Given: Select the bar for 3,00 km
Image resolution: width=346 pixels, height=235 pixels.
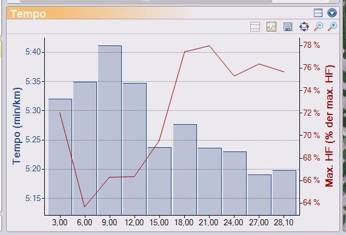Looking at the screenshot, I should tap(60, 157).
